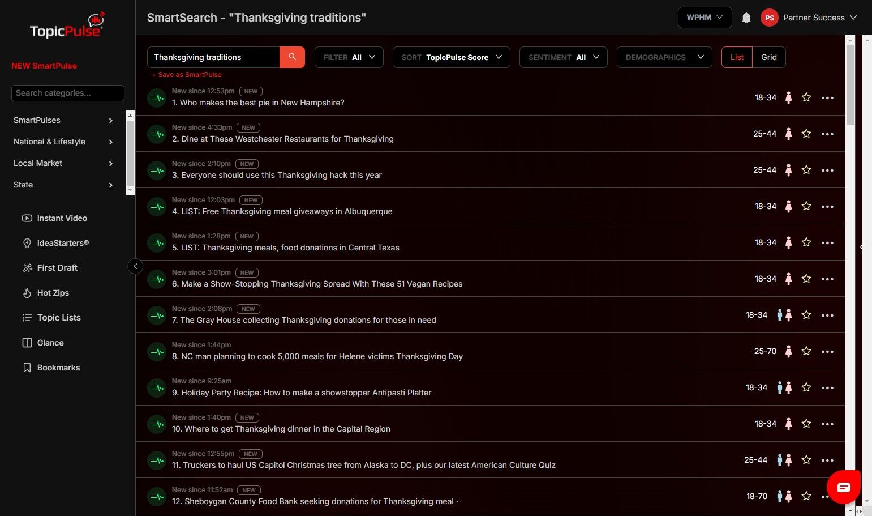The height and width of the screenshot is (516, 872).
Task: Expand National & Lifestyle category
Action: (x=63, y=142)
